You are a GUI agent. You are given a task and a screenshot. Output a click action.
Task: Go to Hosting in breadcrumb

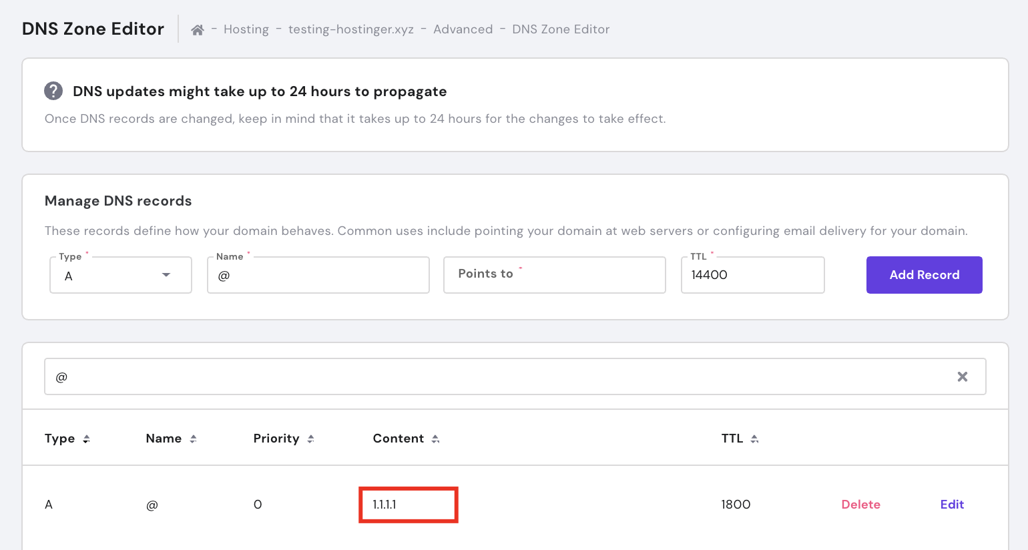(246, 29)
